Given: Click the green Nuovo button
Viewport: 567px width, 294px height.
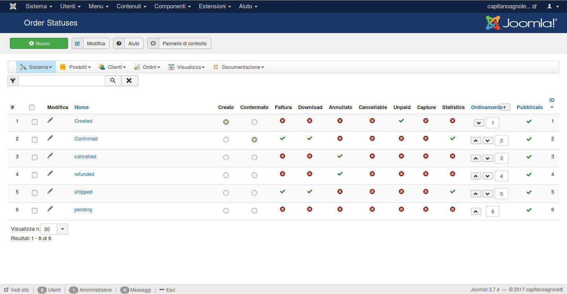Looking at the screenshot, I should (x=39, y=43).
